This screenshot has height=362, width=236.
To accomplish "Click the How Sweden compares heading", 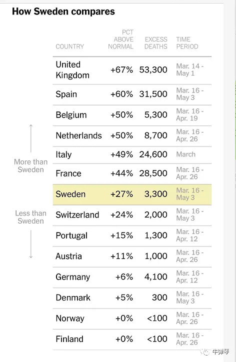I will [x=63, y=11].
